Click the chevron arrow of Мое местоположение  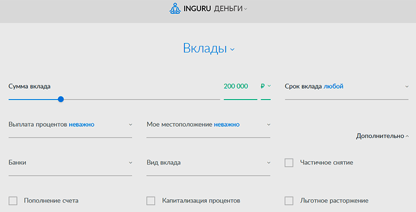pos(269,124)
